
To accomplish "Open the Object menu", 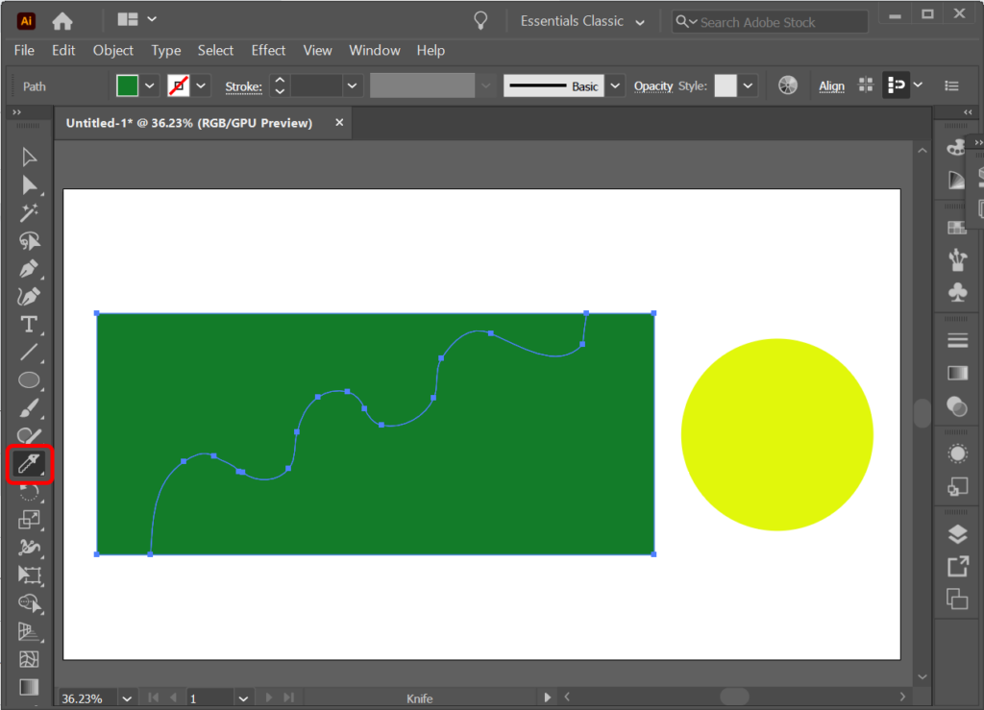I will coord(112,50).
